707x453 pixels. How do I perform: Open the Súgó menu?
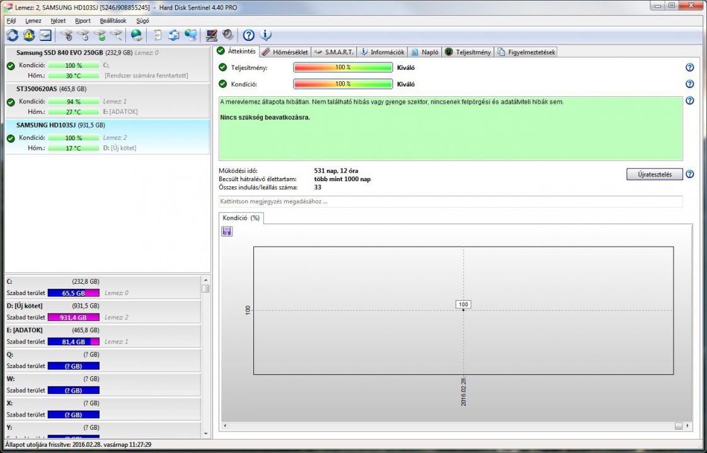[142, 21]
